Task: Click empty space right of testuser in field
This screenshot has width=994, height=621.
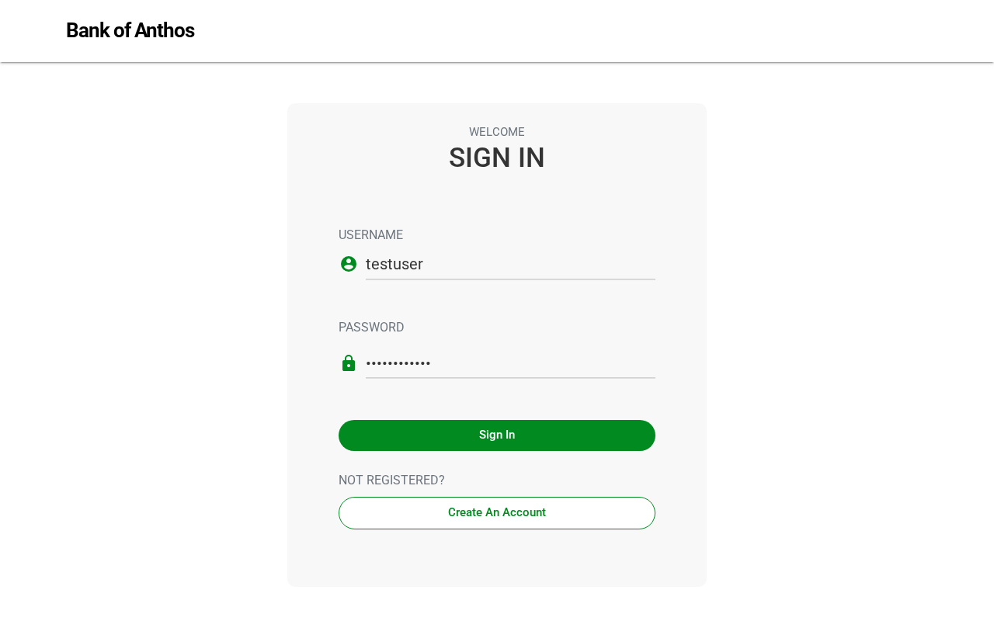Action: pos(544,264)
